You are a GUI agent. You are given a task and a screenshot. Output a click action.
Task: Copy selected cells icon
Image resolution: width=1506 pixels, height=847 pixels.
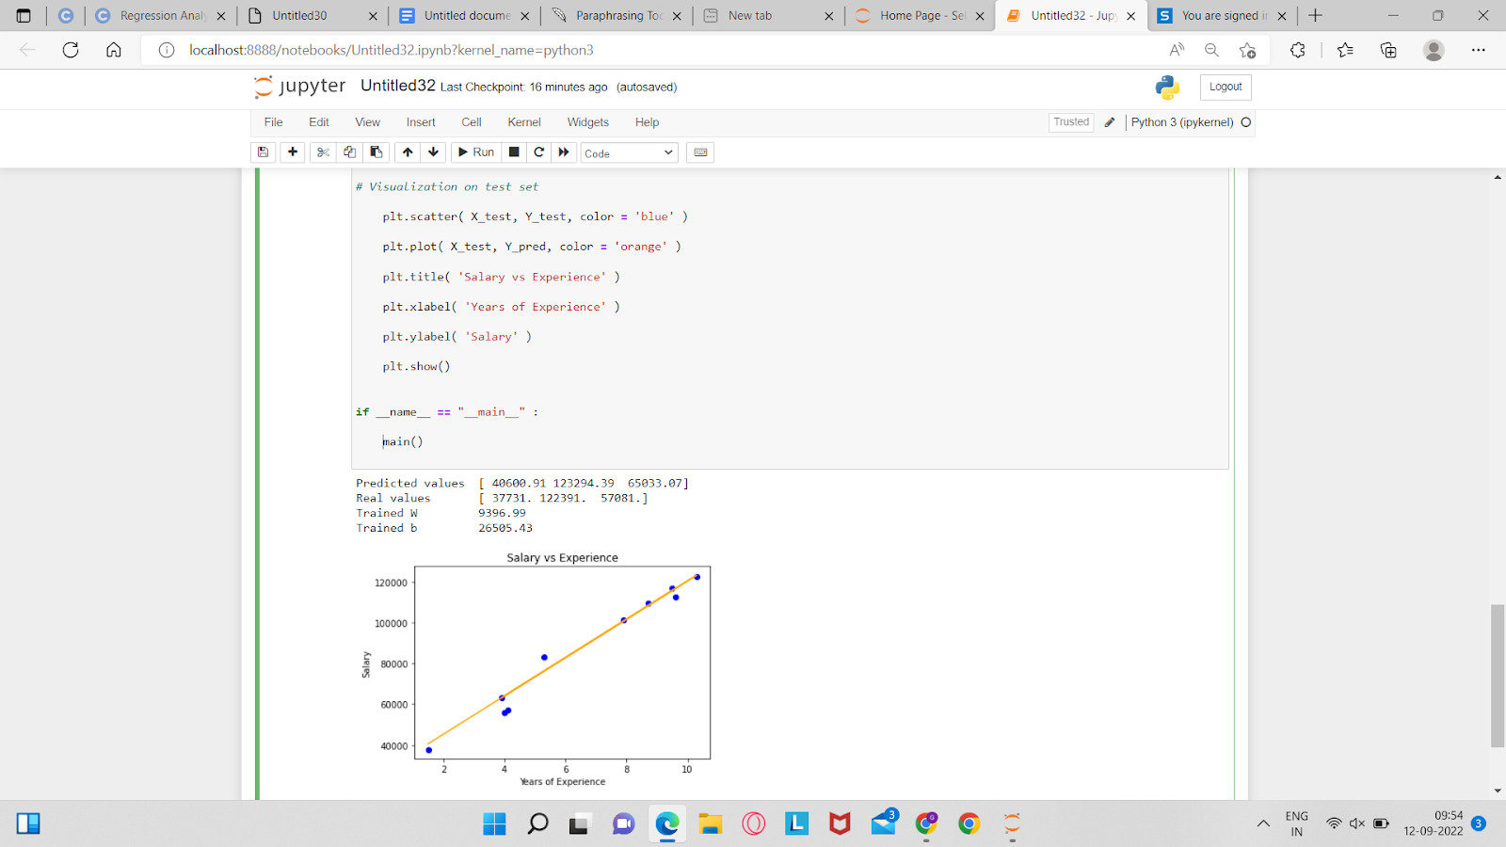[x=349, y=152]
